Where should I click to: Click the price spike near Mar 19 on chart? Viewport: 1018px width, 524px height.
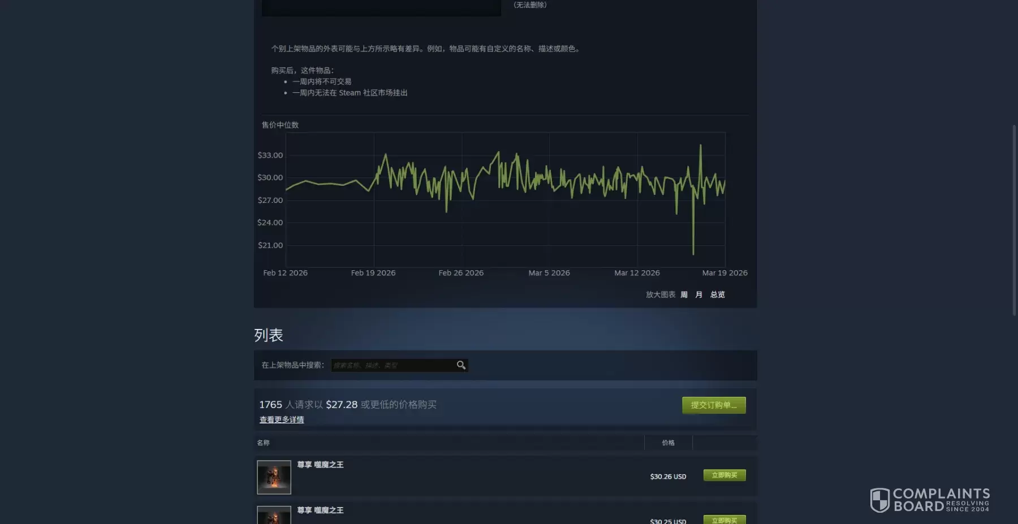[700, 146]
